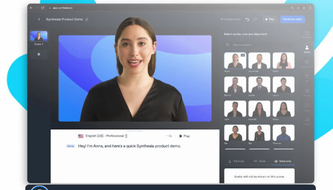Play the script audio
The image size is (333, 190).
[184, 136]
